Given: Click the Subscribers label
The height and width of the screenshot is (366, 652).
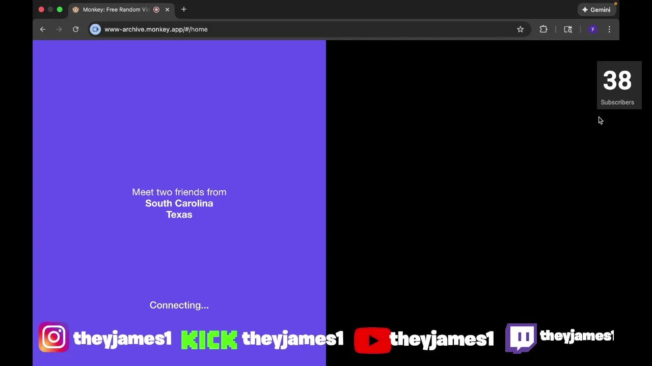Looking at the screenshot, I should (x=617, y=102).
